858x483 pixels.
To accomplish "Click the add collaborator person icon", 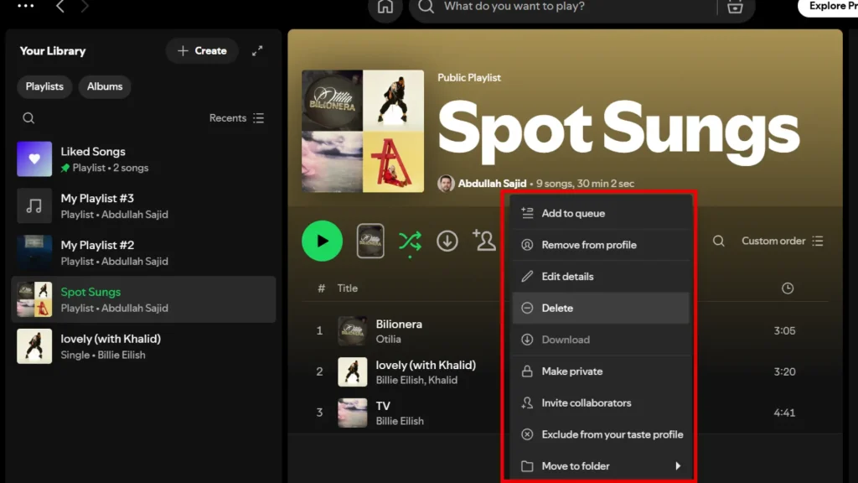I will point(484,241).
